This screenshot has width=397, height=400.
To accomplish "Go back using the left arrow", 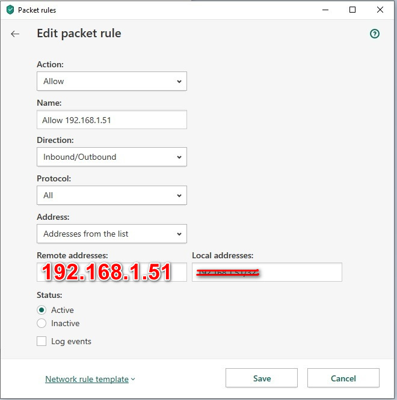I will [15, 34].
